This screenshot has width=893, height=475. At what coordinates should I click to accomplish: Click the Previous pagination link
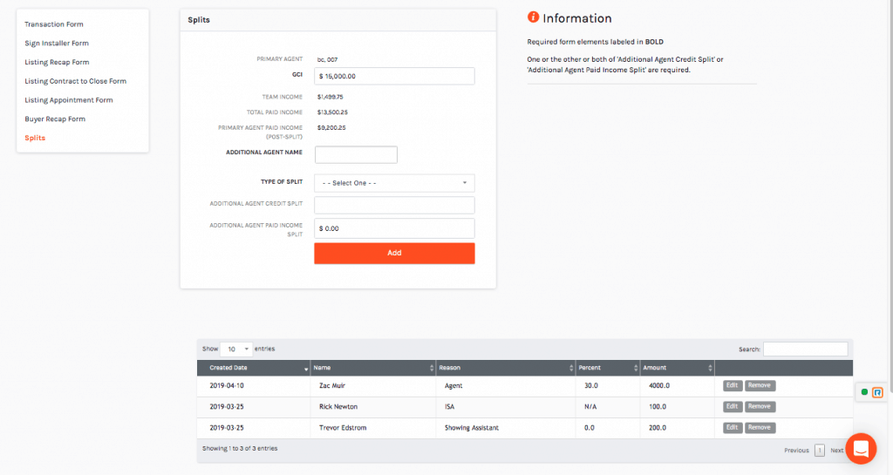pos(796,451)
